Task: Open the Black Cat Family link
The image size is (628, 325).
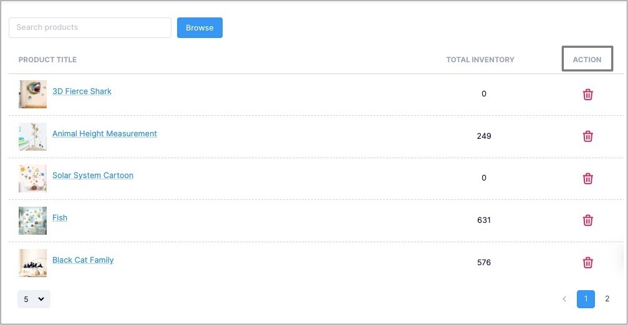Action: (83, 260)
